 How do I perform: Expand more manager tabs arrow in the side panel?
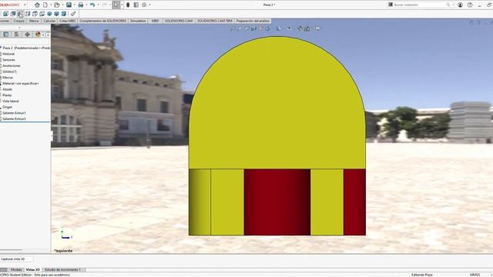[x=48, y=35]
